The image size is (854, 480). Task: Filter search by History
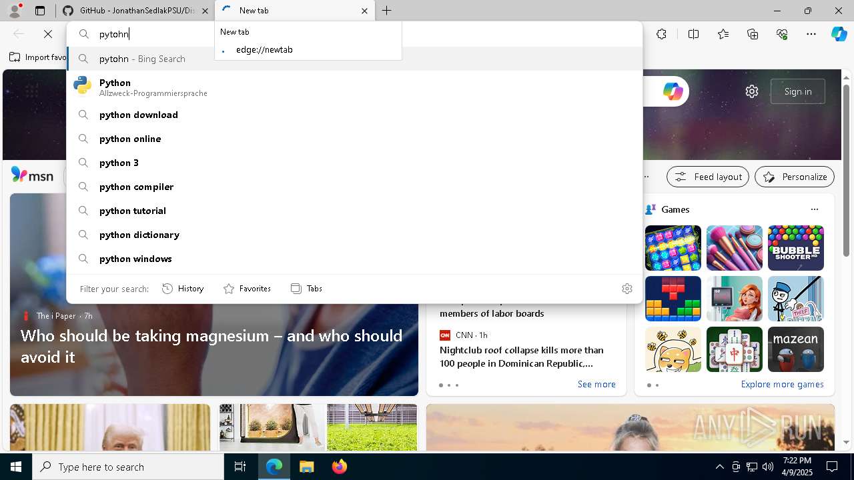tap(183, 289)
